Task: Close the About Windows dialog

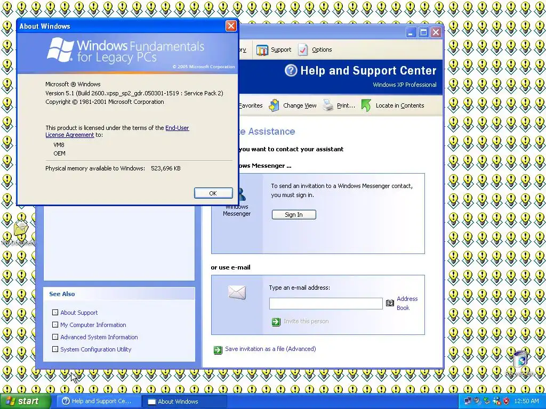Action: pos(231,26)
